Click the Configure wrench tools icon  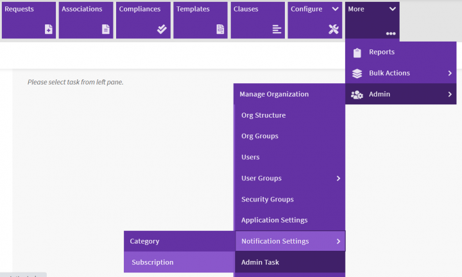point(333,29)
